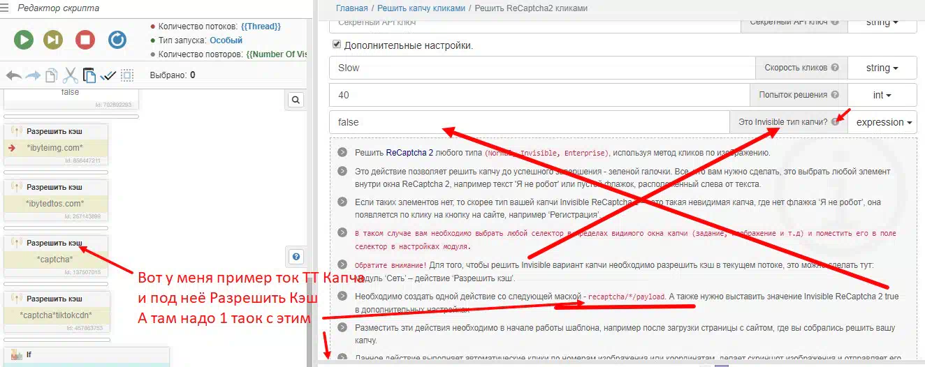Image resolution: width=925 pixels, height=367 pixels.
Task: Redo action with the forward arrow icon
Action: (33, 75)
